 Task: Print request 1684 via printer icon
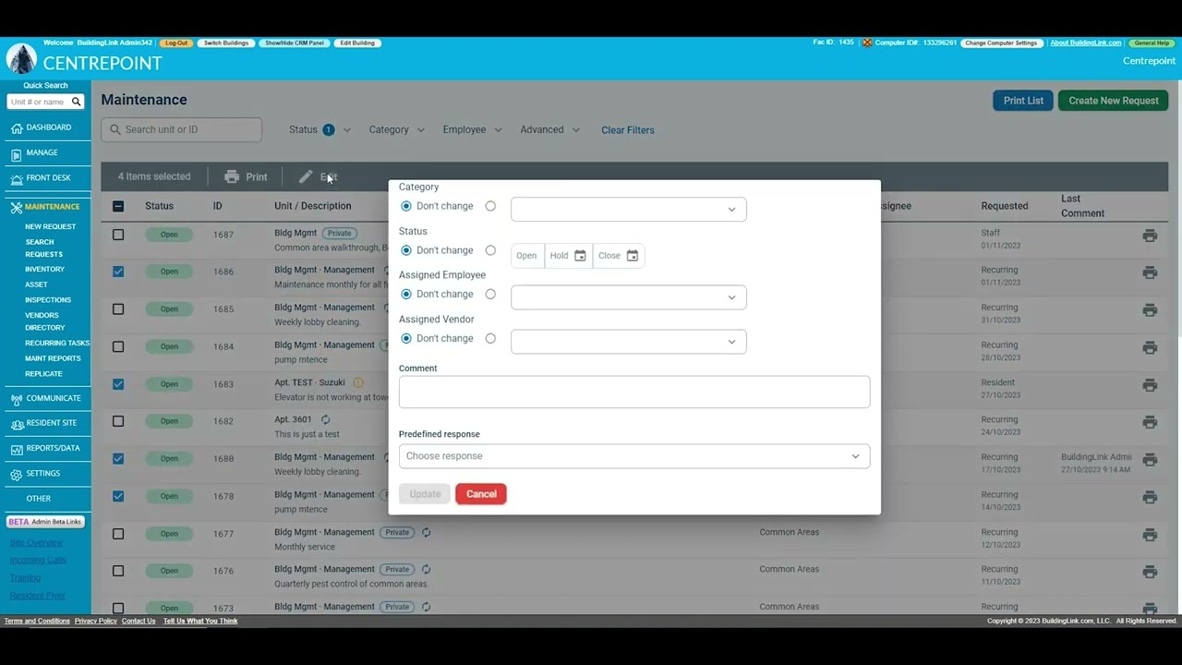pyautogui.click(x=1150, y=347)
